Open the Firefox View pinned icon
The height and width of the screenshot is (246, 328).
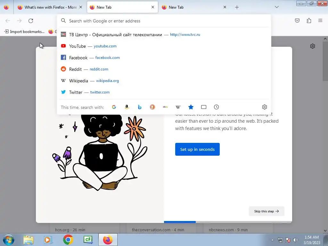click(6, 7)
